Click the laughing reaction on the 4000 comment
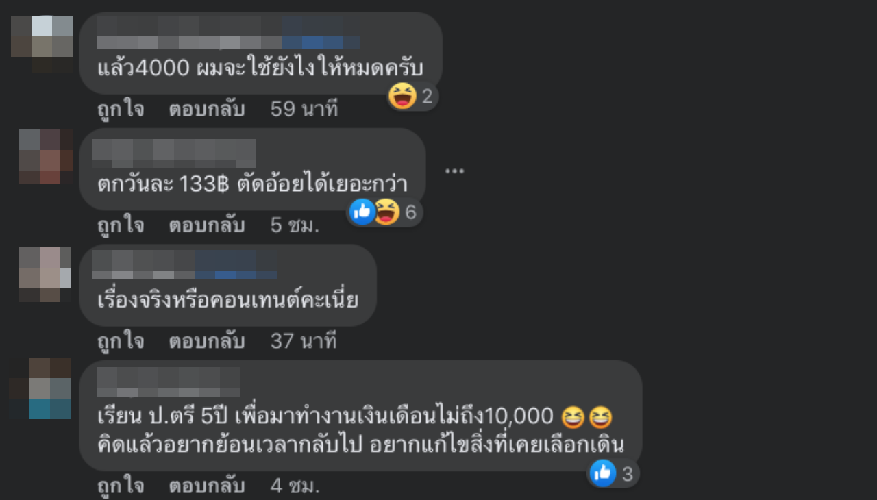The width and height of the screenshot is (877, 500). 402,96
